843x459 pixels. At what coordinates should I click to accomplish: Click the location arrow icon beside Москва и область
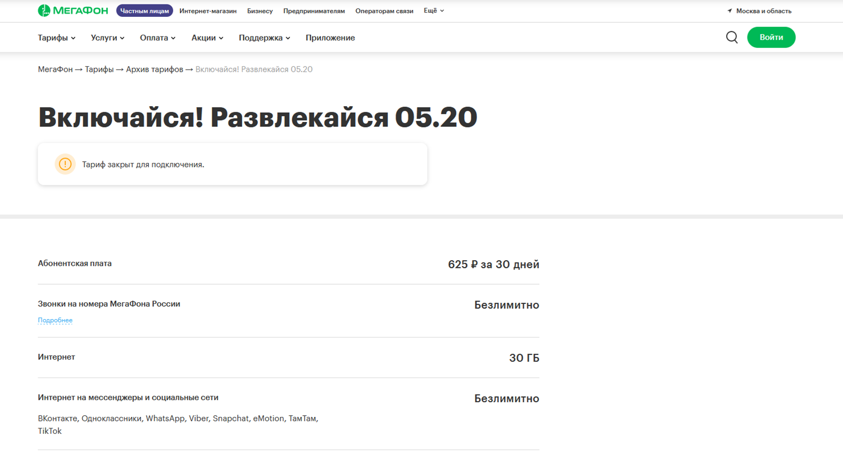(x=729, y=11)
